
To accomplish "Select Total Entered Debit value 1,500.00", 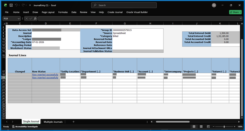I will 224,33.
